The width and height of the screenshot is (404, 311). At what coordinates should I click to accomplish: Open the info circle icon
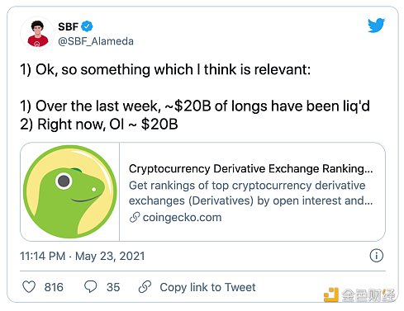376,256
